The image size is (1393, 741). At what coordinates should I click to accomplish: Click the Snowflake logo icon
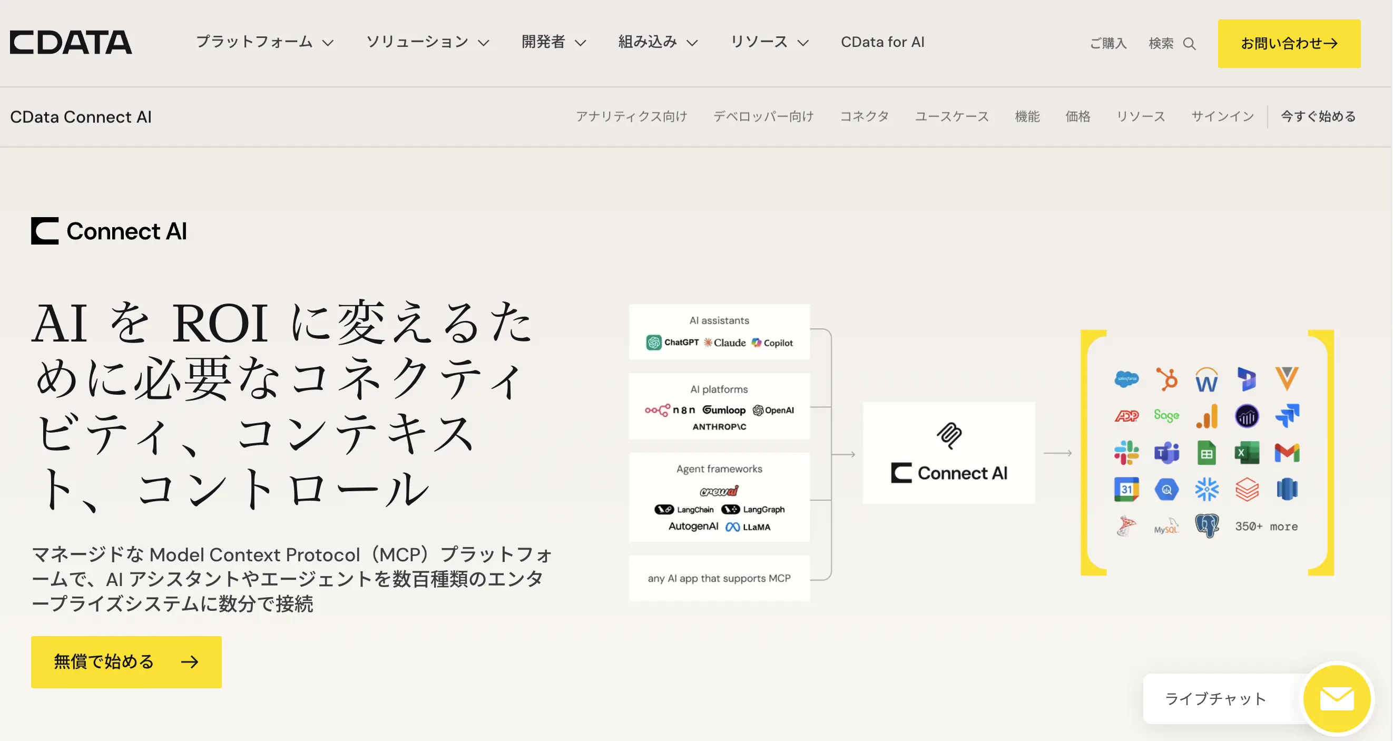(x=1206, y=490)
